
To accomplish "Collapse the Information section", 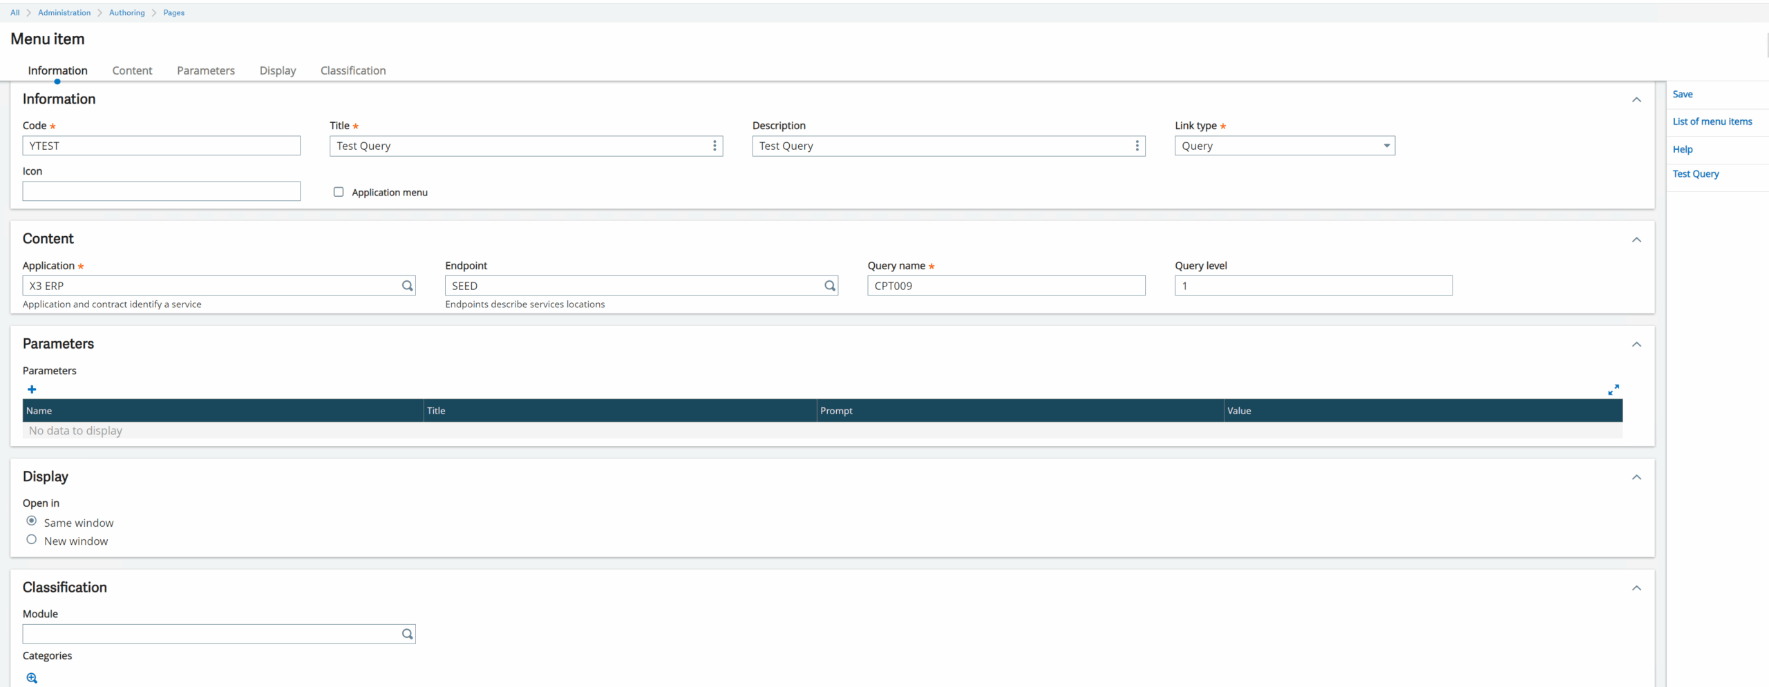I will coord(1636,99).
